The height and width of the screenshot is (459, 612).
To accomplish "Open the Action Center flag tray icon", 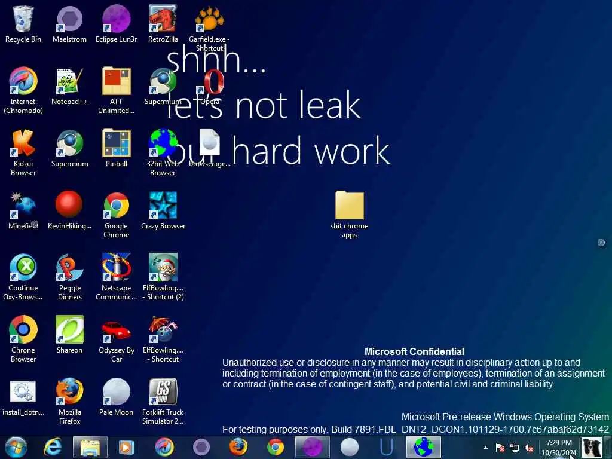I will click(500, 448).
